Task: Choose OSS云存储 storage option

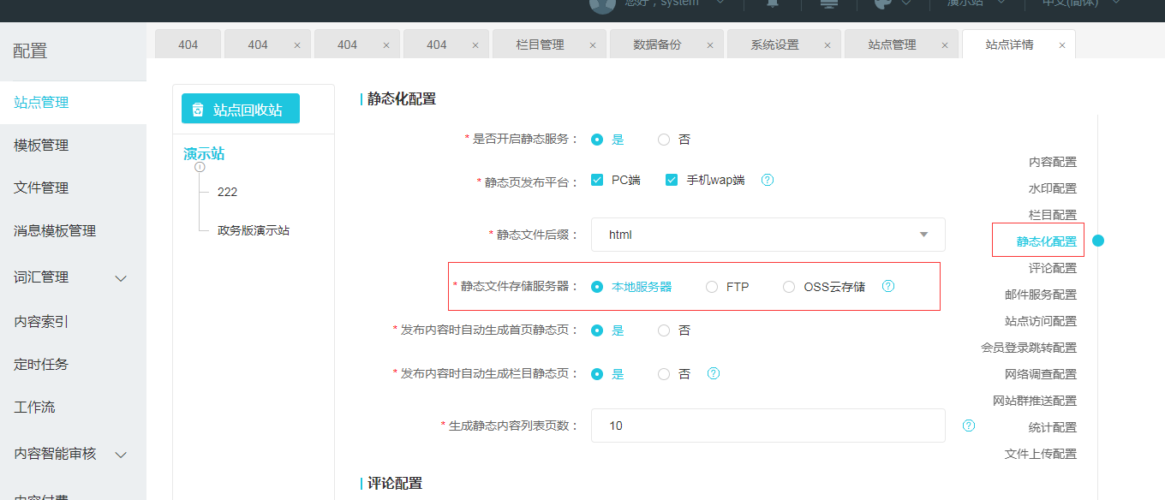Action: tap(789, 287)
